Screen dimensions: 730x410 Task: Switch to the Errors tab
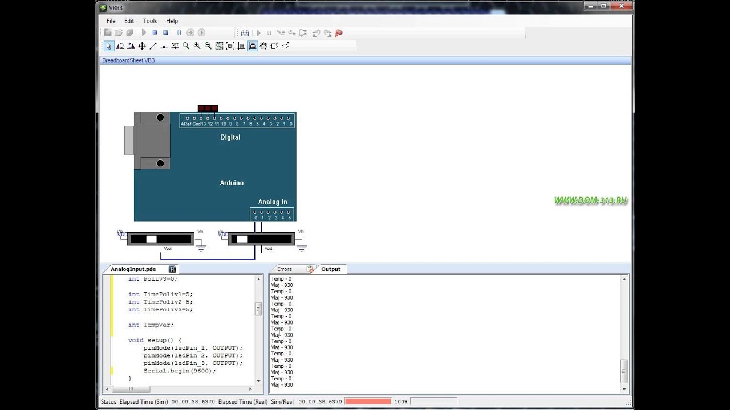click(285, 269)
